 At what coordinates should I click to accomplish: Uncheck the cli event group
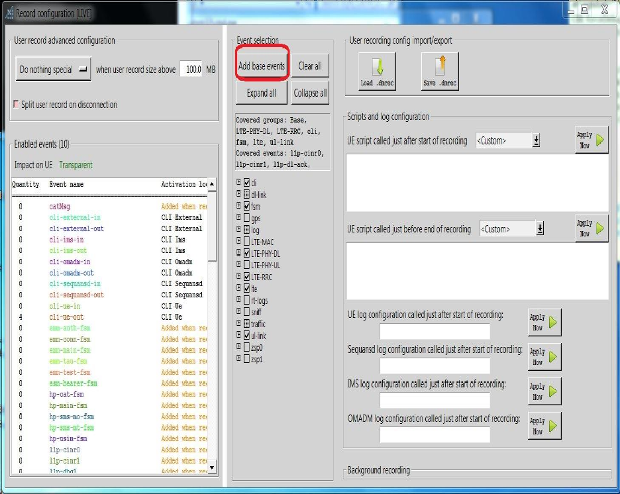pos(246,183)
